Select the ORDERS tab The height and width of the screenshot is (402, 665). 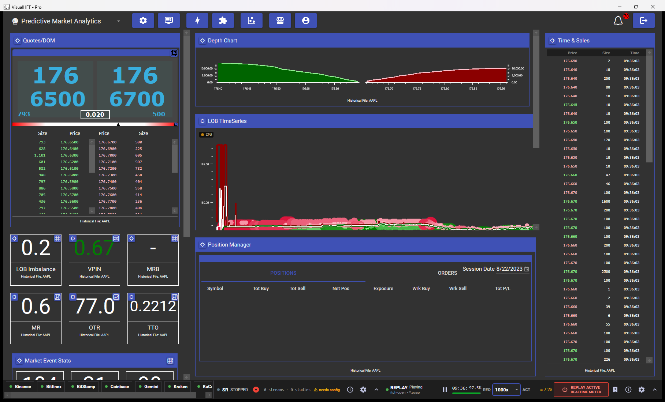tap(447, 273)
